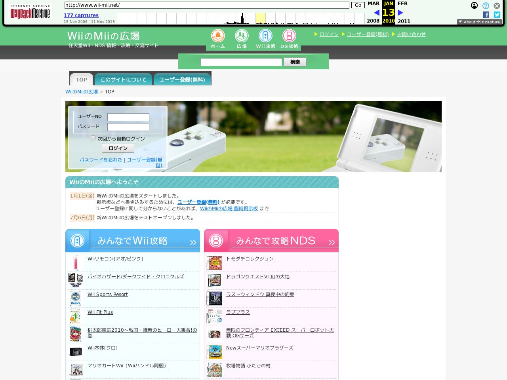
Task: Share capture on Facebook
Action: [486, 15]
